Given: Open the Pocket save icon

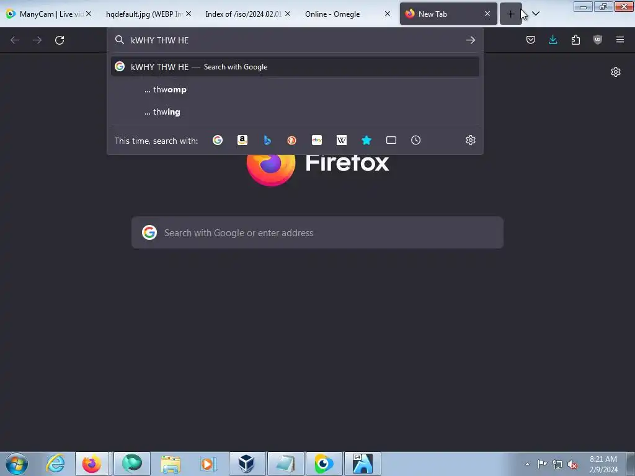Looking at the screenshot, I should [531, 40].
